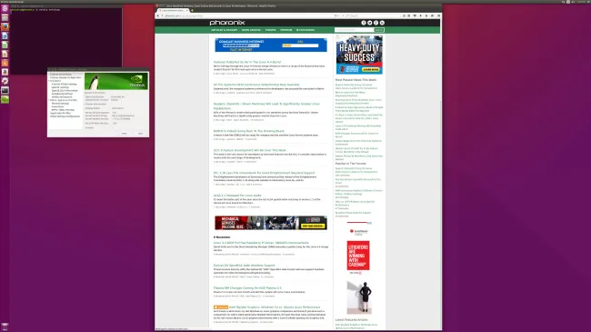591x332 pixels.
Task: Open Intel Skylake Graphics Windows 10 article
Action: [275, 307]
